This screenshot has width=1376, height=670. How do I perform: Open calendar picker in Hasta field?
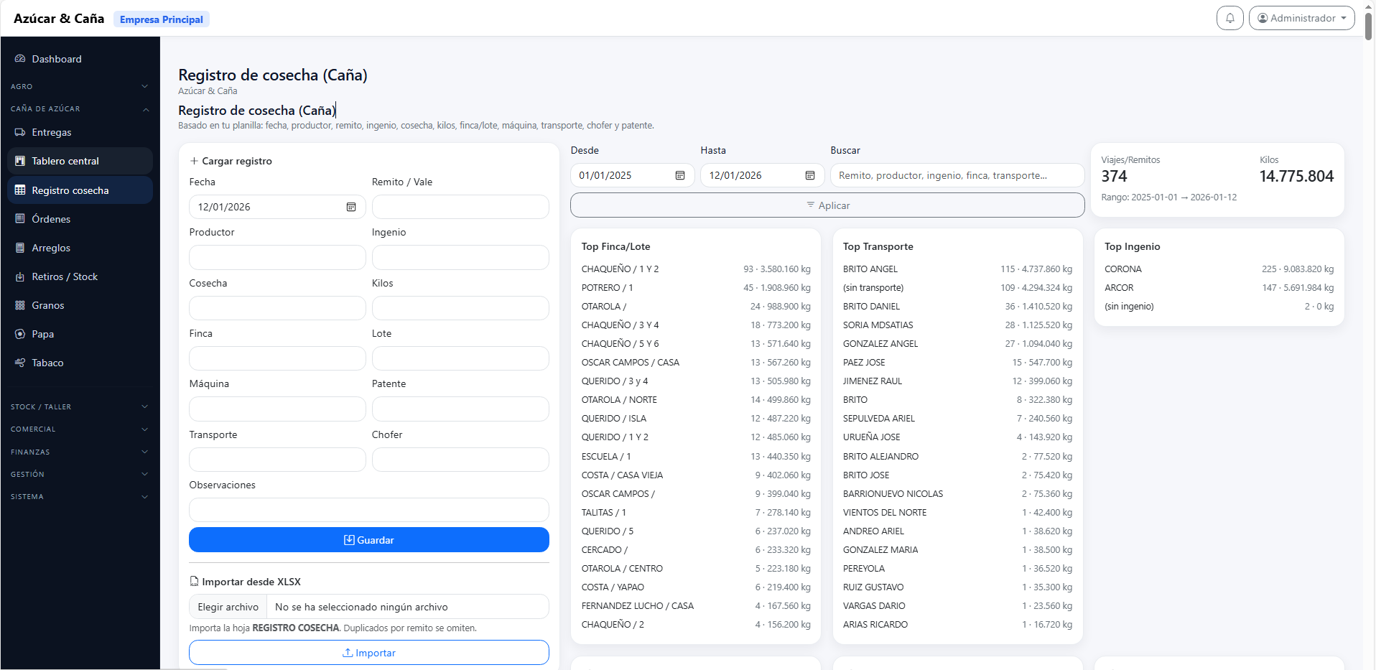coord(809,175)
